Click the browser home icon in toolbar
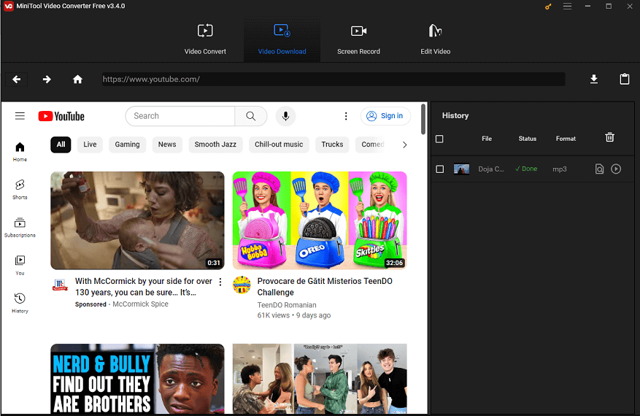The image size is (640, 416). (x=77, y=80)
